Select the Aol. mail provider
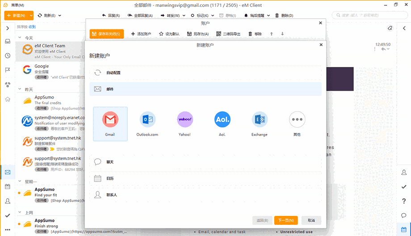The height and width of the screenshot is (236, 411). [222, 124]
